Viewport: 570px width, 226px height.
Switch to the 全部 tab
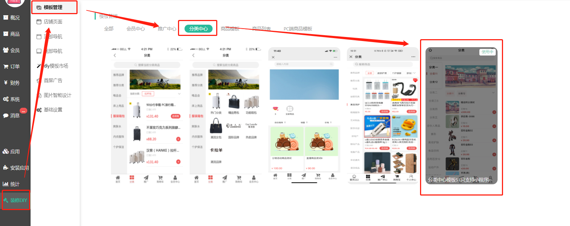tap(109, 29)
